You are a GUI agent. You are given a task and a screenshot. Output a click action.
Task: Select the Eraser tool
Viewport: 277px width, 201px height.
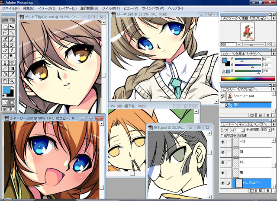point(5,51)
